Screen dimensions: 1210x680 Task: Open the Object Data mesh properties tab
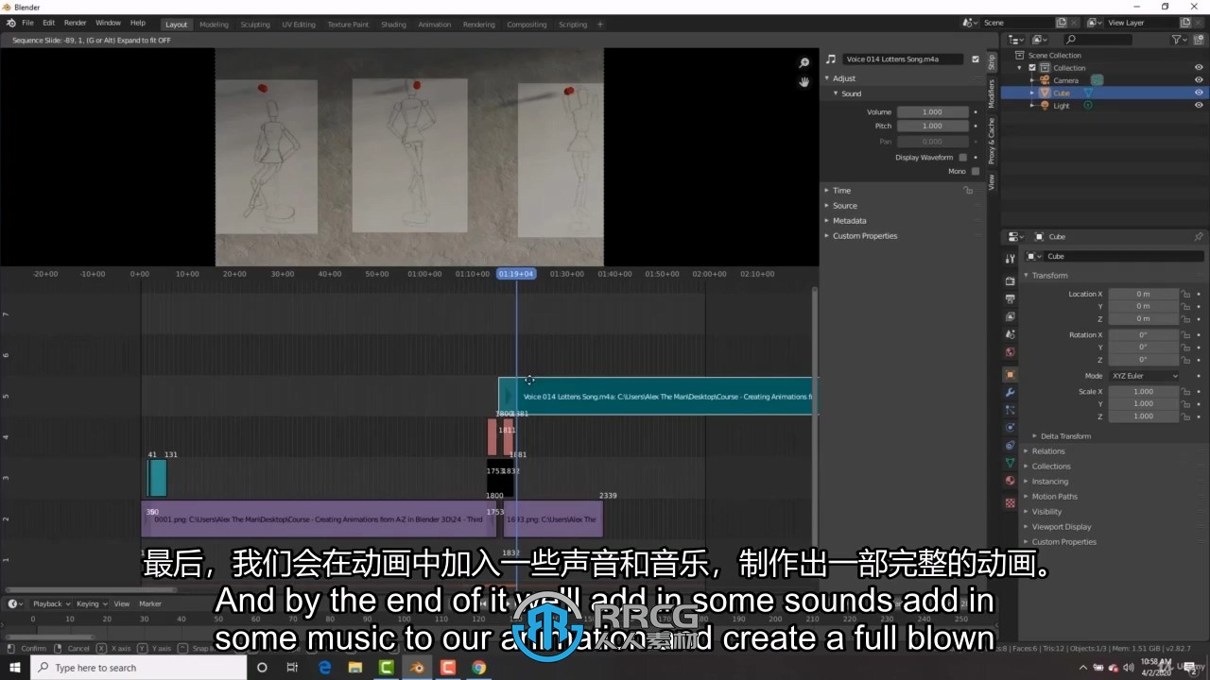tap(1010, 463)
